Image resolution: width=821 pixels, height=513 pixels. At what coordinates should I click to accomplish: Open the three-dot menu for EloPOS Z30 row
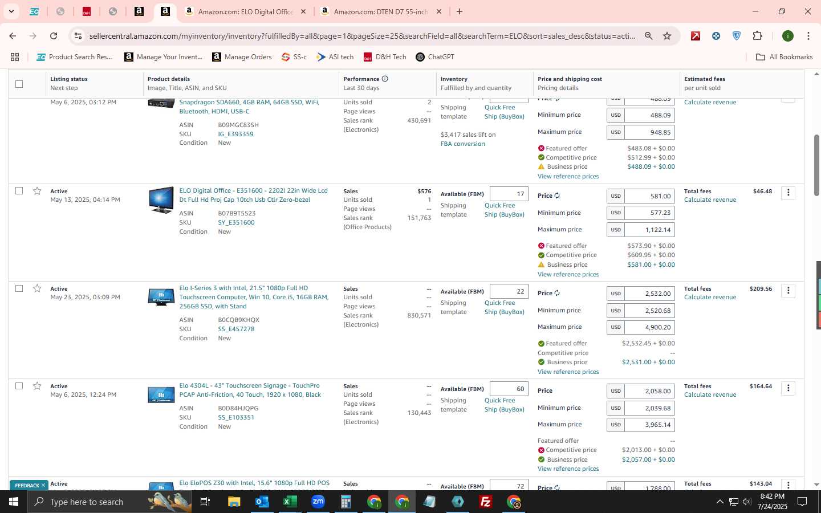pyautogui.click(x=788, y=485)
